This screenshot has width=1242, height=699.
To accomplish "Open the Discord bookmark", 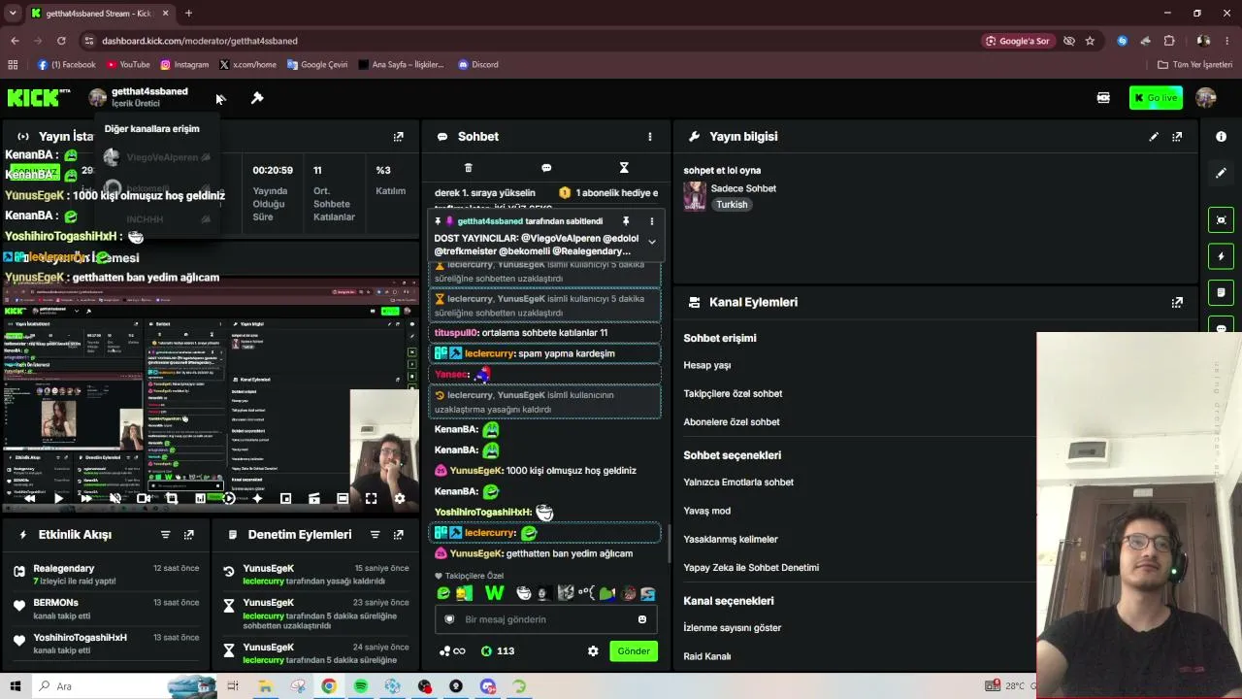I will [476, 65].
